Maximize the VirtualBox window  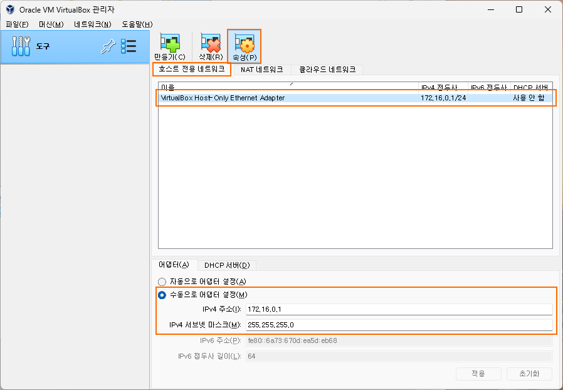coord(519,9)
